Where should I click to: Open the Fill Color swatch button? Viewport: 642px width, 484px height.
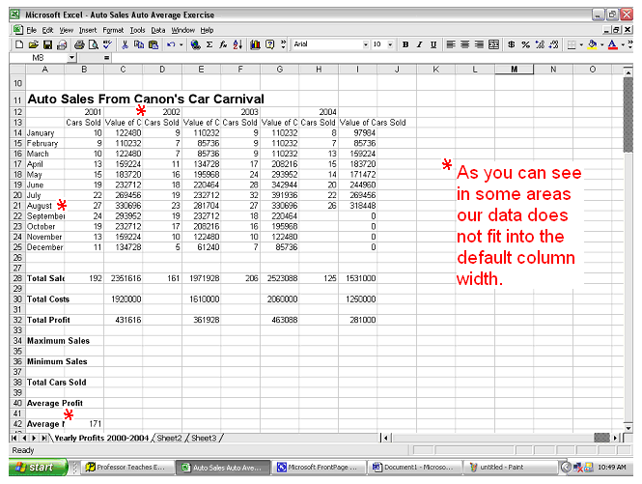594,44
